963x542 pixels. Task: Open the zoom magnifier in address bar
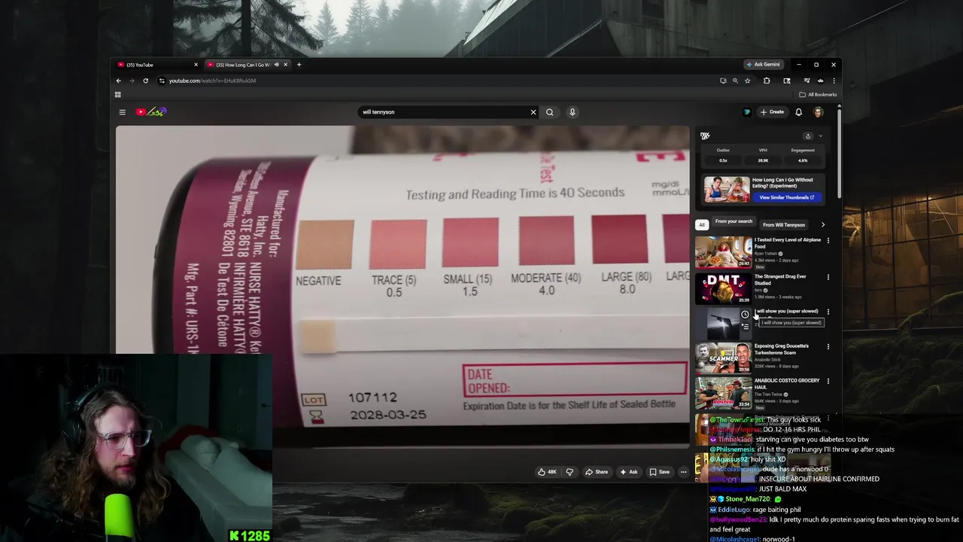point(735,81)
